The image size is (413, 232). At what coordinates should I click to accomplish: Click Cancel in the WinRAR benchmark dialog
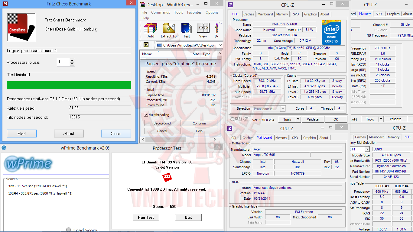coord(162,131)
